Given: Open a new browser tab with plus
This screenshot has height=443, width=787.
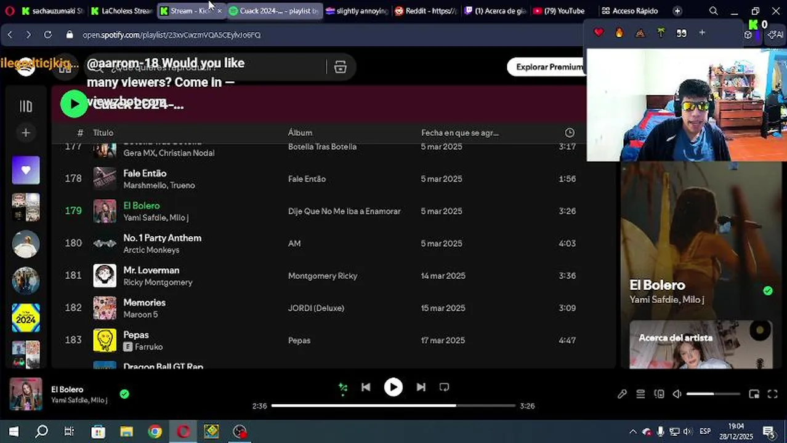Looking at the screenshot, I should (677, 10).
